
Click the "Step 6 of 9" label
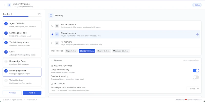pyautogui.click(x=7, y=14)
